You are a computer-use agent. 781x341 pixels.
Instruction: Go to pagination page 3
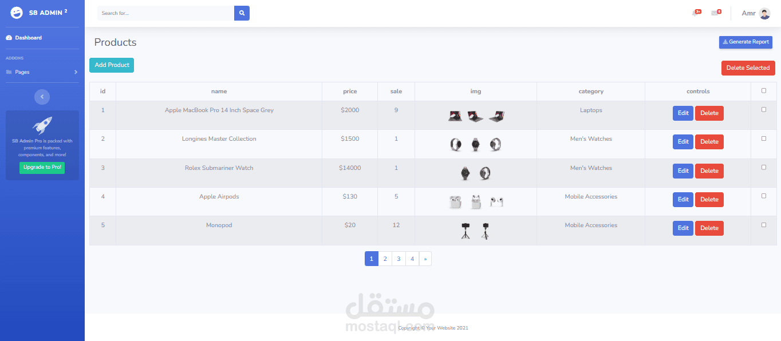click(399, 259)
